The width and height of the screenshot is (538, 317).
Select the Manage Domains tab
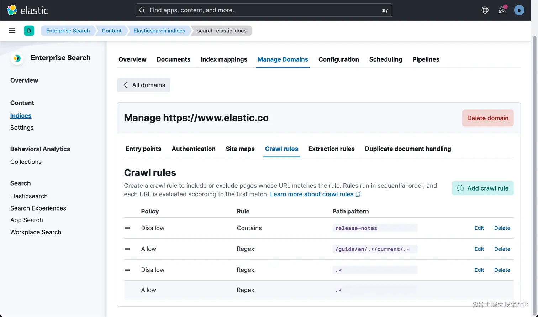pos(283,59)
